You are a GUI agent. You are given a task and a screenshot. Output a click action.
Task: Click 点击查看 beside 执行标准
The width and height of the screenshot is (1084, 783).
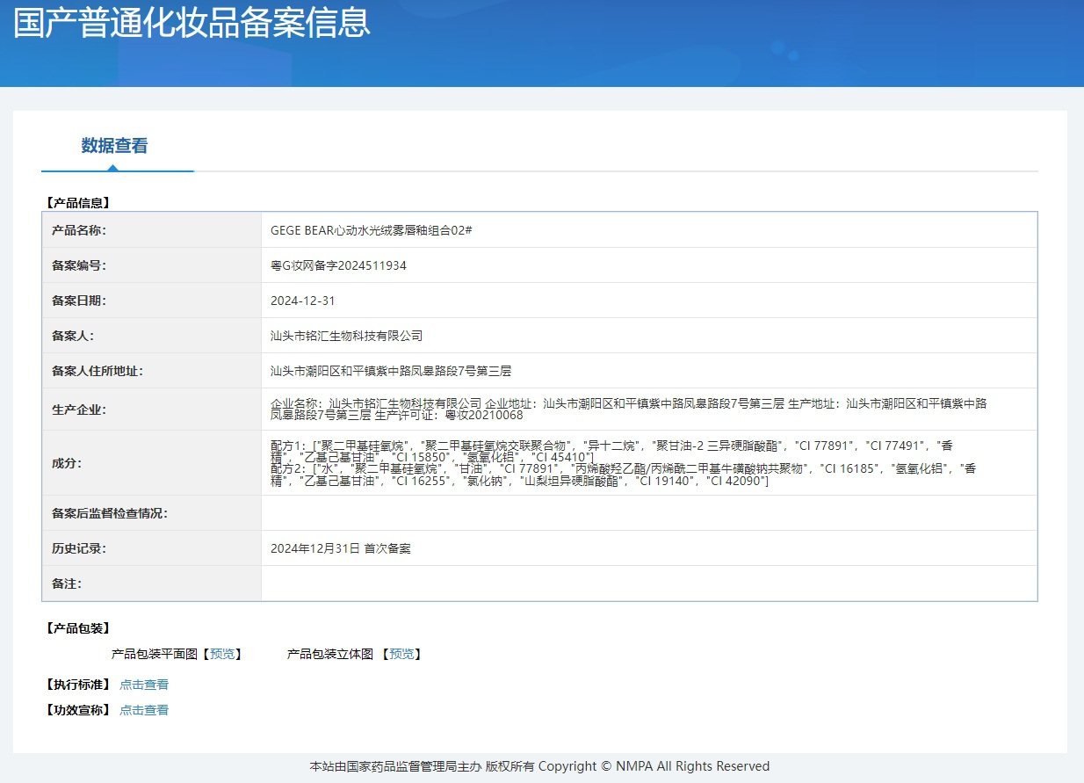pyautogui.click(x=144, y=685)
